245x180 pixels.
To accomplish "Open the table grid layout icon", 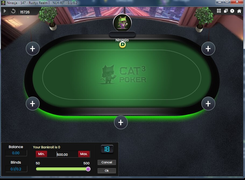I will coord(219,11).
